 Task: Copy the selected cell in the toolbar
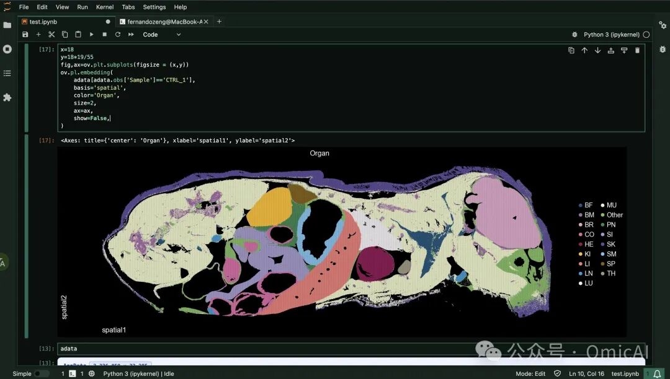pyautogui.click(x=65, y=35)
